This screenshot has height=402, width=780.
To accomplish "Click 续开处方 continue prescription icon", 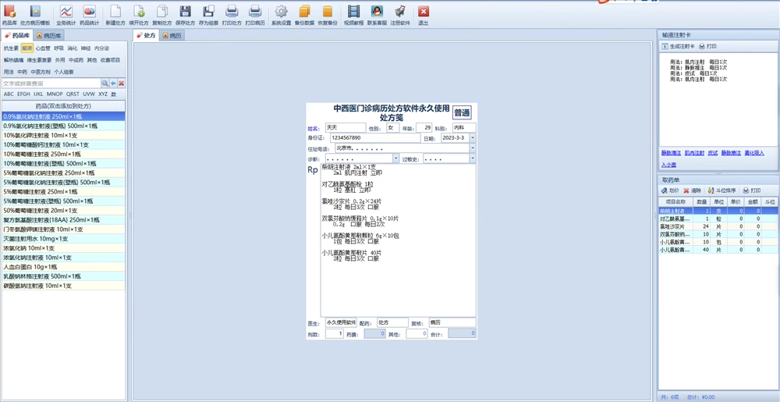I will pyautogui.click(x=138, y=15).
